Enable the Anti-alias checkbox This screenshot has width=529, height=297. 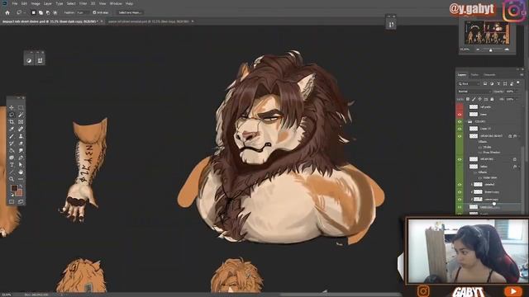94,12
